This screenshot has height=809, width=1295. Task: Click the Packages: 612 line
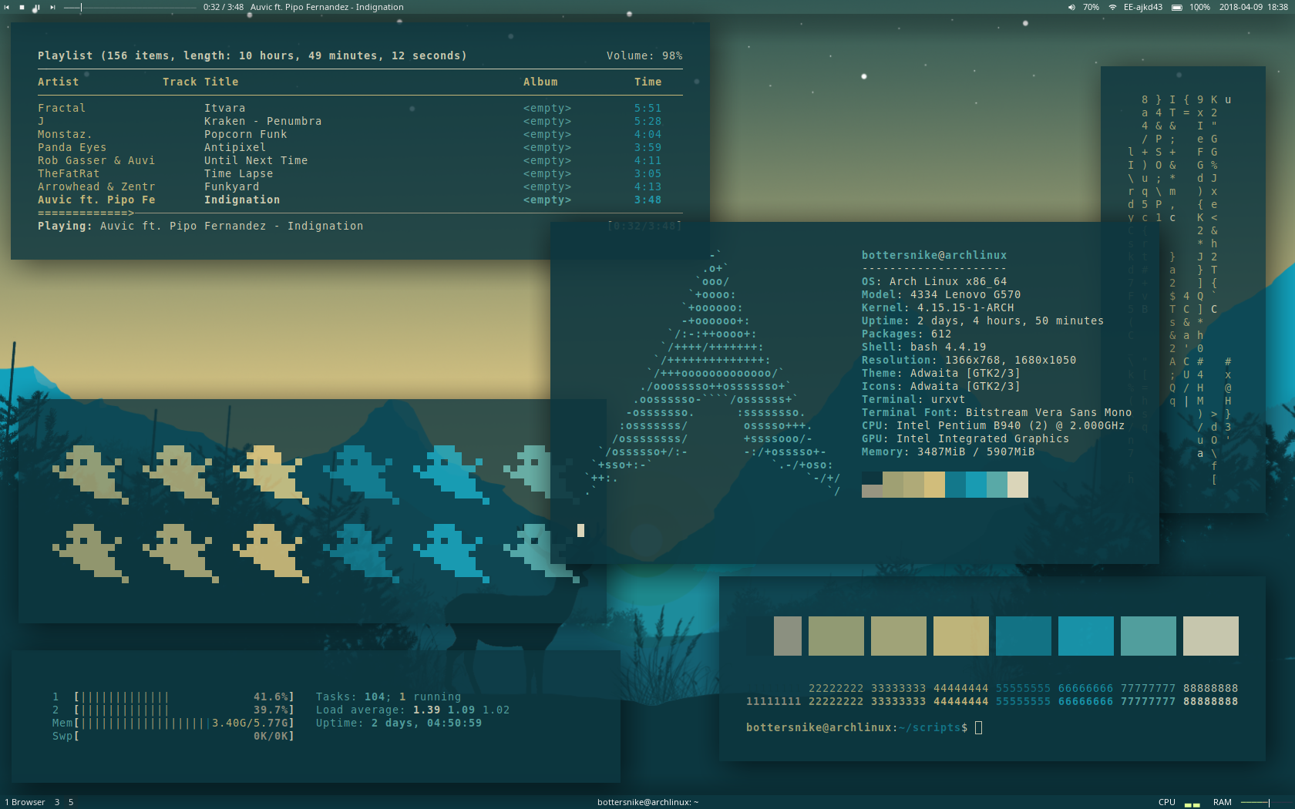pos(906,334)
